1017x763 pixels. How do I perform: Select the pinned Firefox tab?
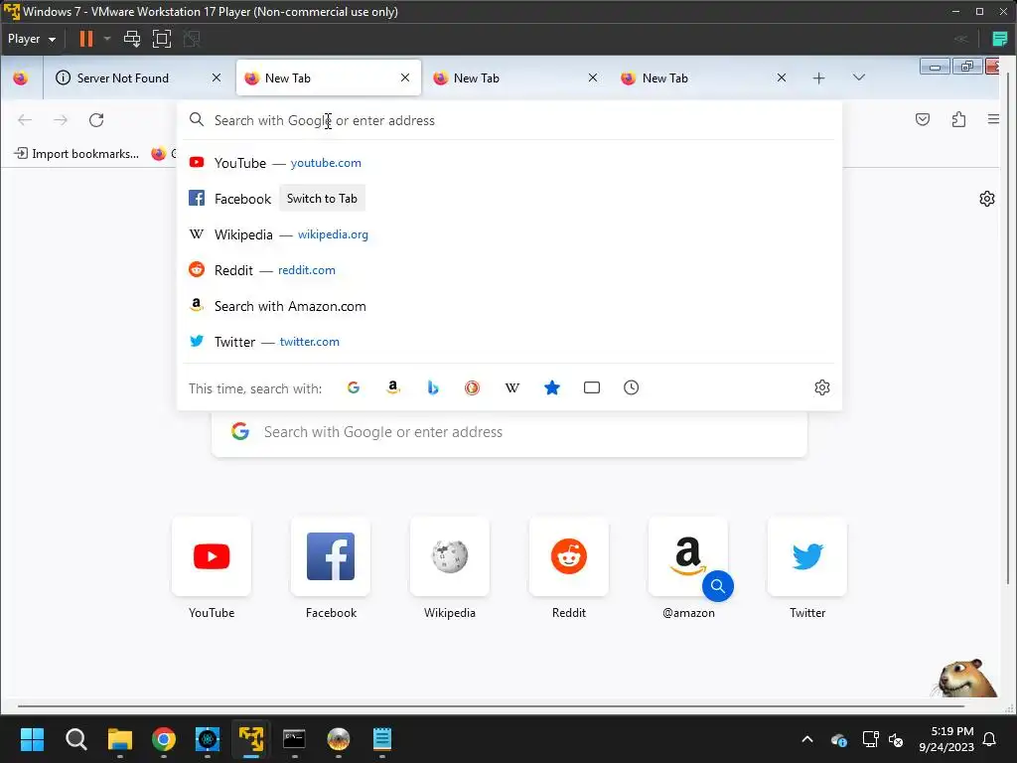21,77
